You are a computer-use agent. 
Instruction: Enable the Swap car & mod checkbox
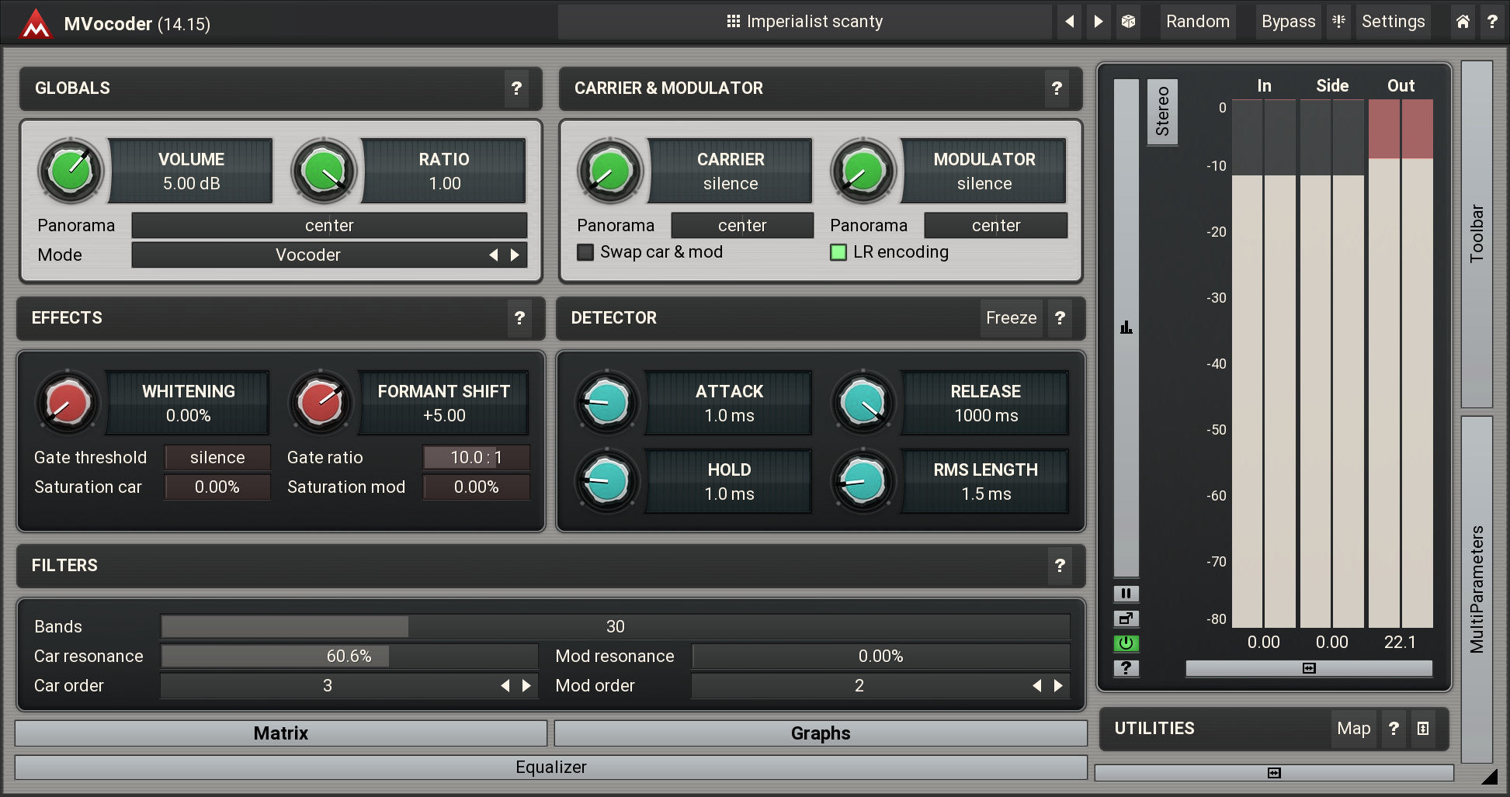pyautogui.click(x=586, y=252)
